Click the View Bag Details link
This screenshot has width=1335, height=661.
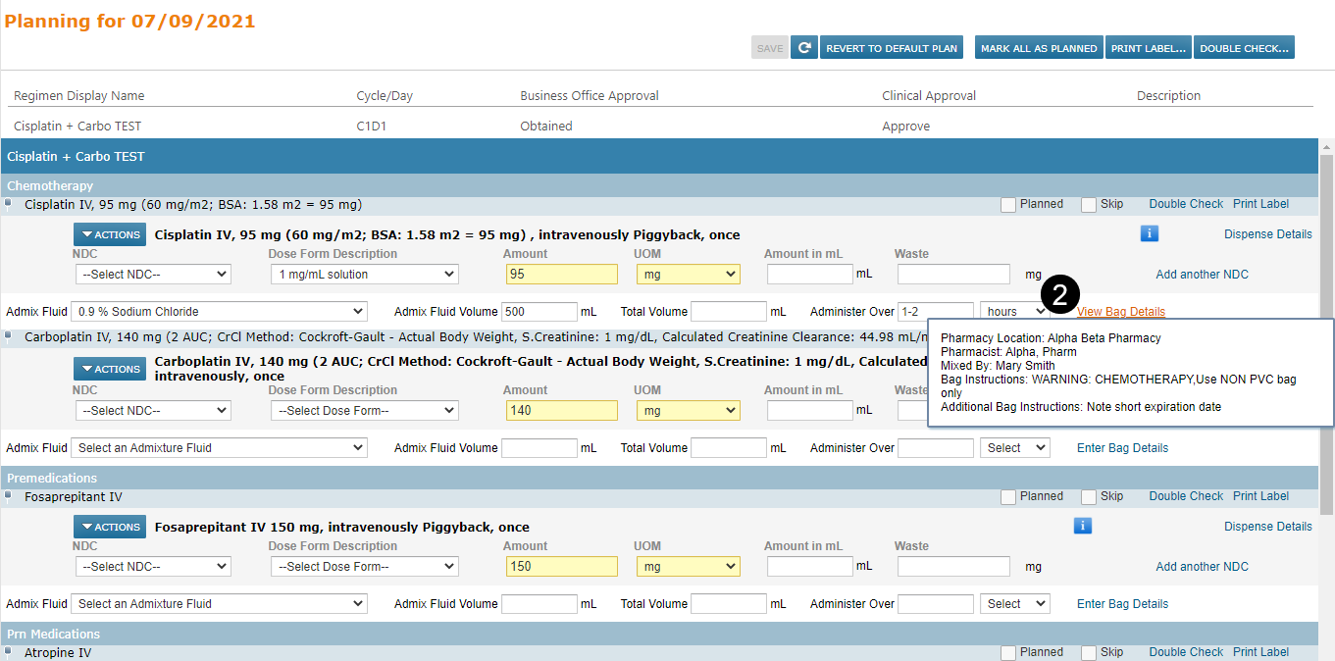(1121, 312)
